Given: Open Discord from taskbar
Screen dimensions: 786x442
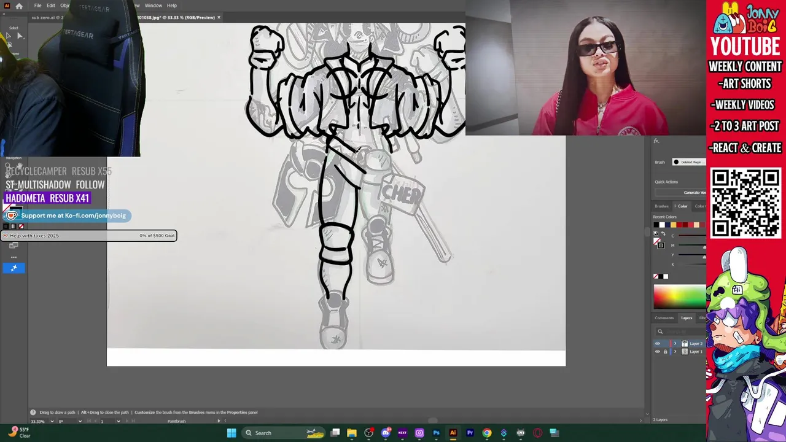Looking at the screenshot, I should coord(386,433).
